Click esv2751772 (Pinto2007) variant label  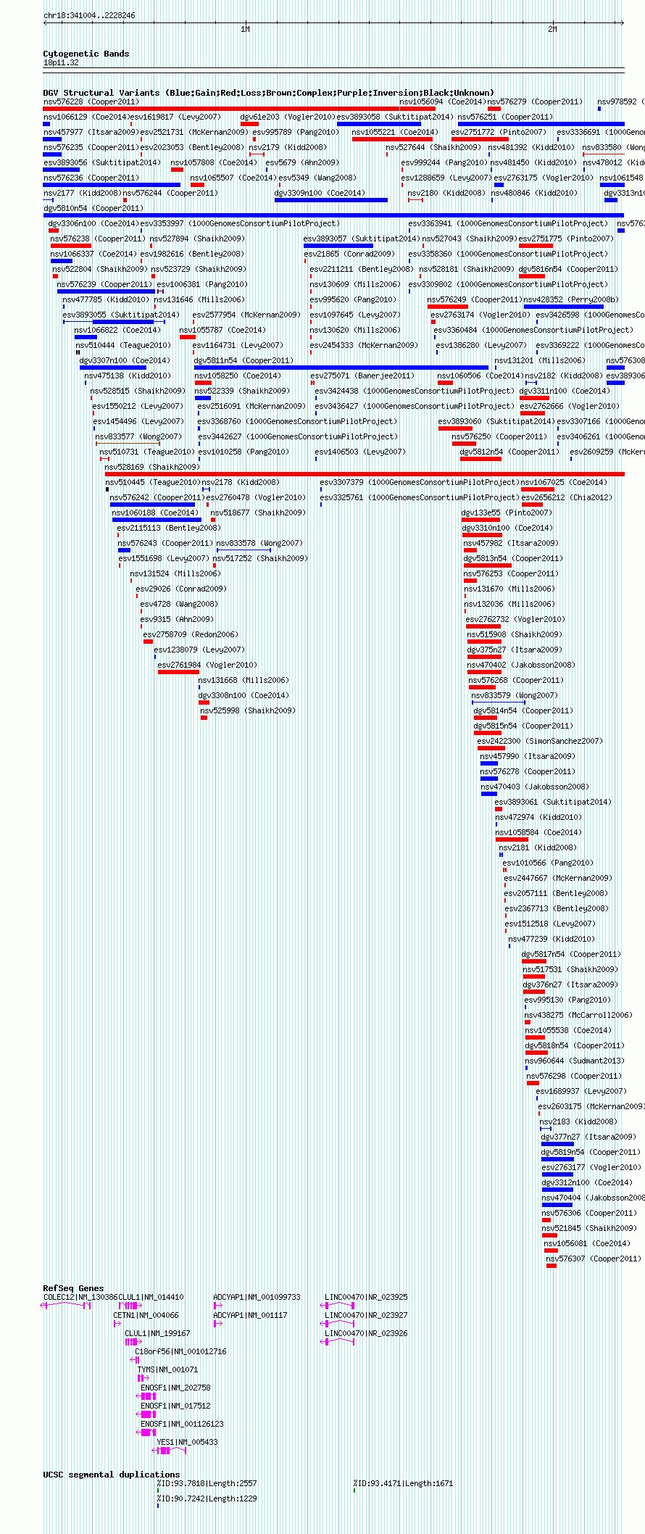point(499,132)
